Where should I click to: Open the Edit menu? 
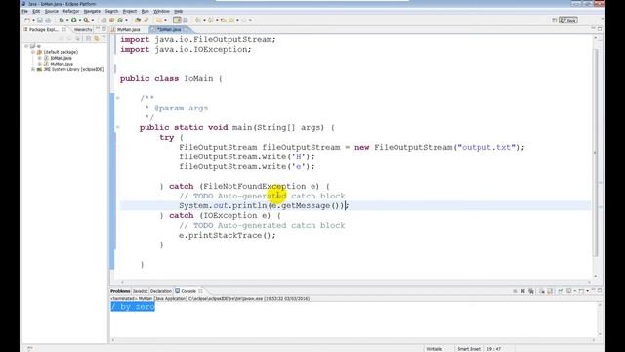[36, 11]
